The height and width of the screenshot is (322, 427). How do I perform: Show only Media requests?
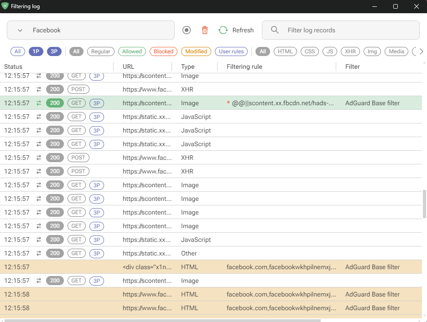pyautogui.click(x=396, y=51)
